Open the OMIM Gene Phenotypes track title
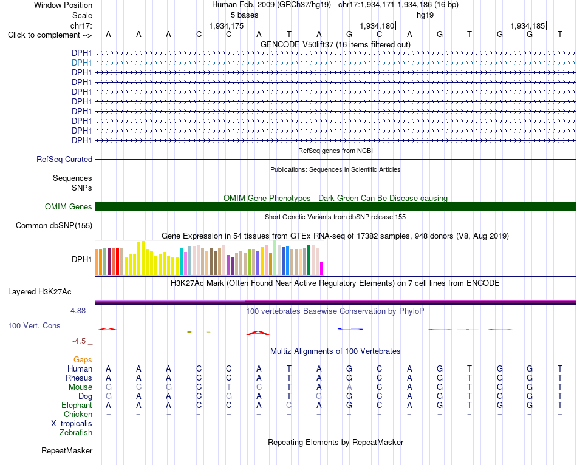This screenshot has width=577, height=465. click(x=335, y=198)
